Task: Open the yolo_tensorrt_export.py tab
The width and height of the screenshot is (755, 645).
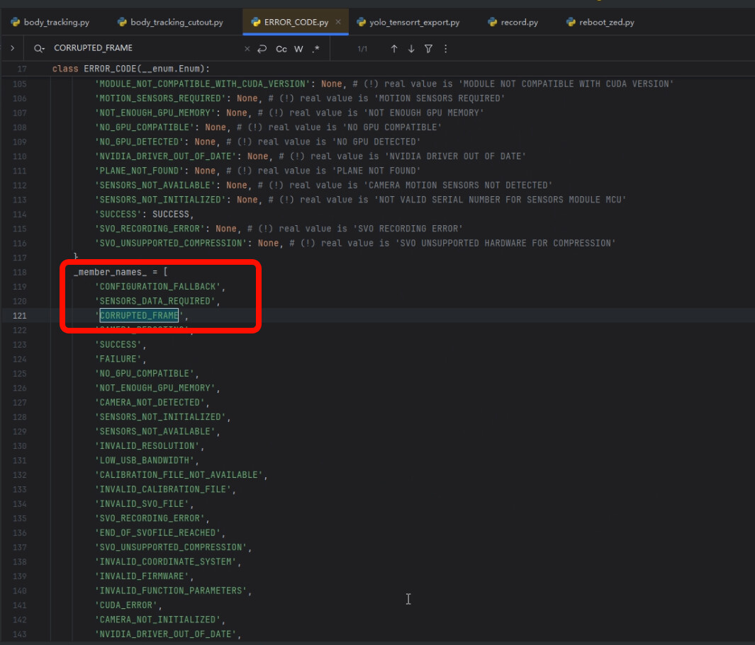Action: click(x=408, y=22)
